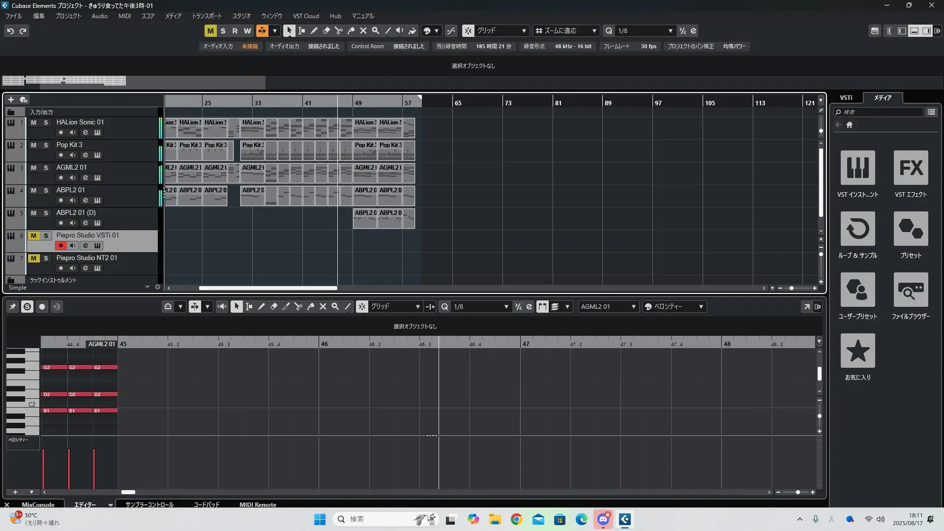Disable record enable on Piapro Studio VSTi 01
This screenshot has height=531, width=944.
click(x=60, y=246)
